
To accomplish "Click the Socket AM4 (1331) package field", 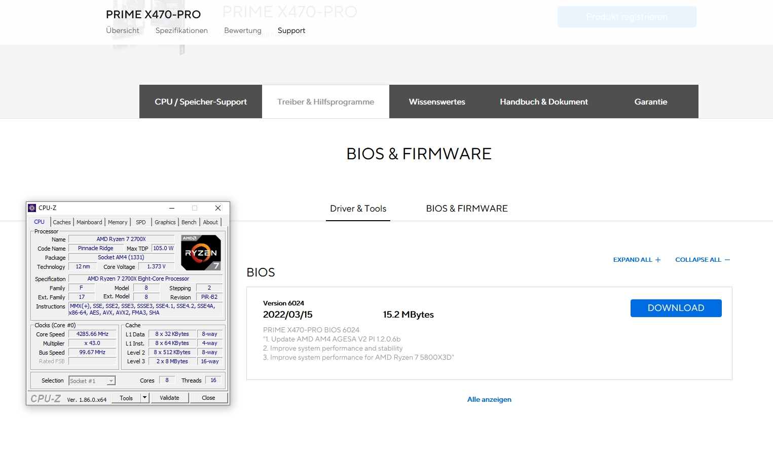I will [x=121, y=257].
